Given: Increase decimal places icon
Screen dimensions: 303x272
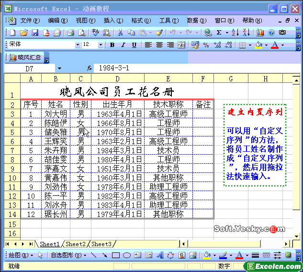Looking at the screenshot, I should point(217,45).
